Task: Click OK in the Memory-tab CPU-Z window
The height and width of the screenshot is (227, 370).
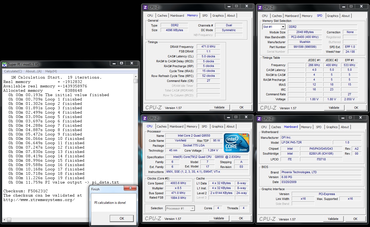Action: click(241, 107)
